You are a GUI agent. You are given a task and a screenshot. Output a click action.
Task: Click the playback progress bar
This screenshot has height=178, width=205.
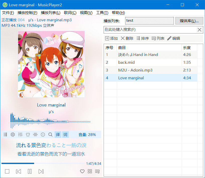click(43, 163)
